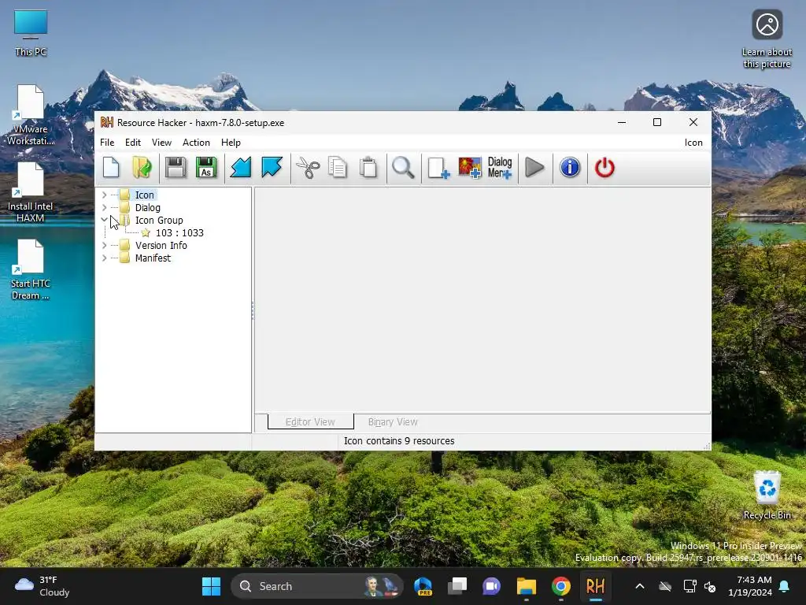Click the page with blue plus icon
Screen dimensions: 806x605
(x=438, y=168)
